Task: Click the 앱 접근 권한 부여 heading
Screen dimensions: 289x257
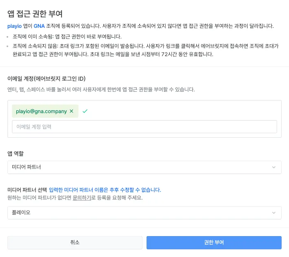Action: pyautogui.click(x=35, y=14)
